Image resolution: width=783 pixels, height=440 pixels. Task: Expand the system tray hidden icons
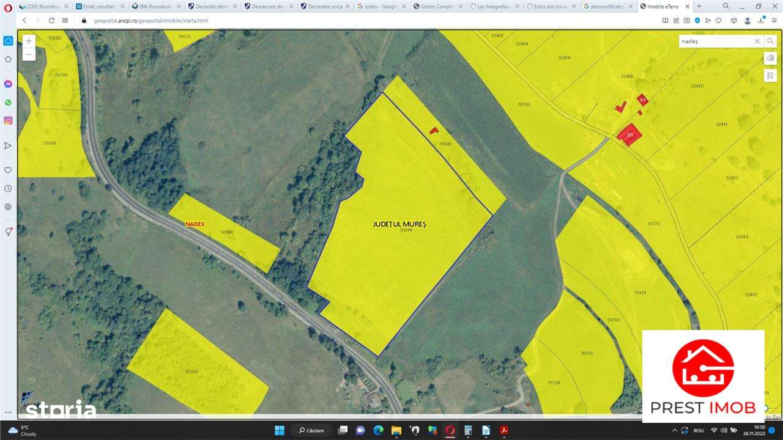[x=674, y=430]
